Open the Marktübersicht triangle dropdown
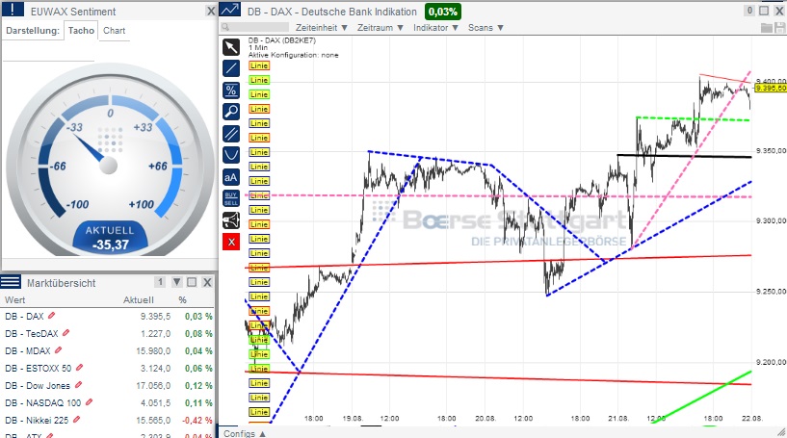Viewport: 787px width, 438px height. 176,282
